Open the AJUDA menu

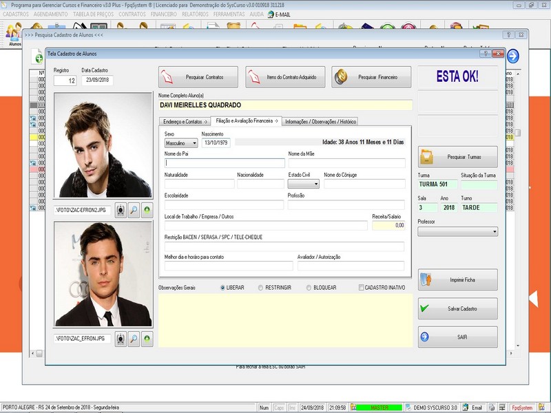click(256, 14)
